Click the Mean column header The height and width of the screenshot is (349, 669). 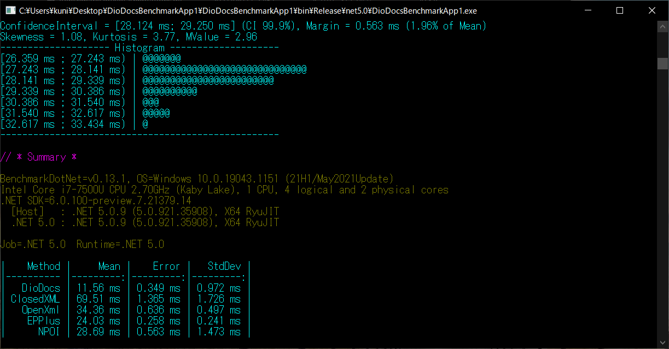(x=109, y=266)
